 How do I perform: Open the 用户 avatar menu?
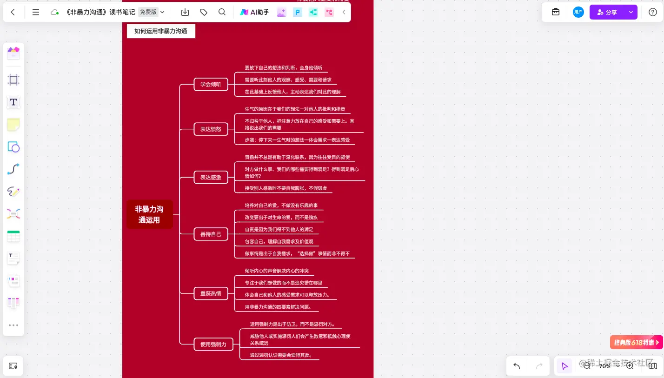578,12
